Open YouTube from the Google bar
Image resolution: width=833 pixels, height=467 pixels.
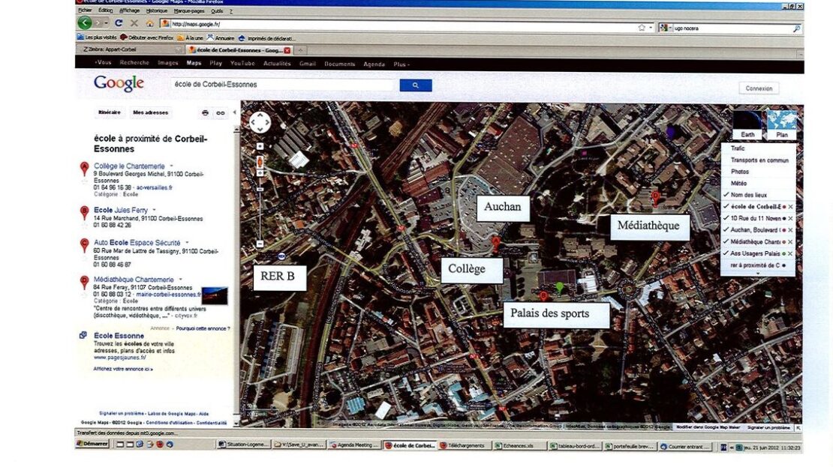[242, 63]
